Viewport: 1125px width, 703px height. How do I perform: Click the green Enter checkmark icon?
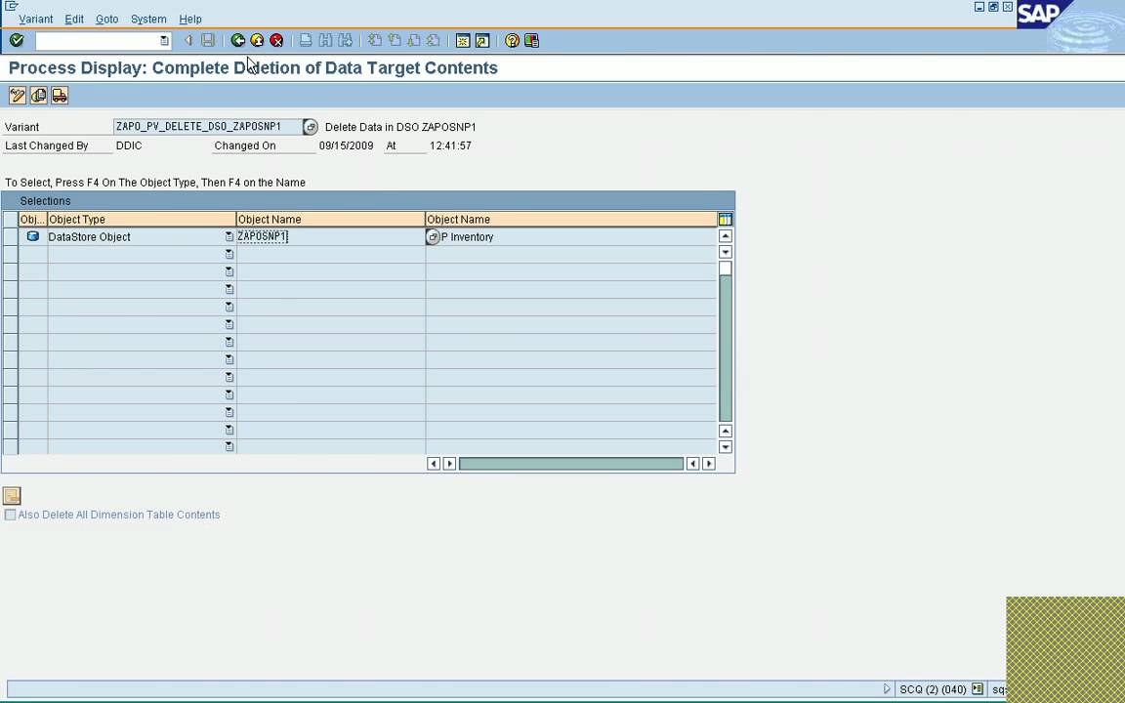(x=17, y=41)
